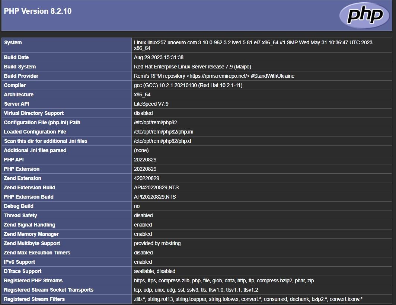Click the enabled value for Zend Signal Handling
Viewport: 396px width, 305px height.
[x=143, y=225]
